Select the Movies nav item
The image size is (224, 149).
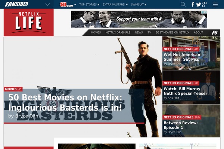(x=96, y=32)
